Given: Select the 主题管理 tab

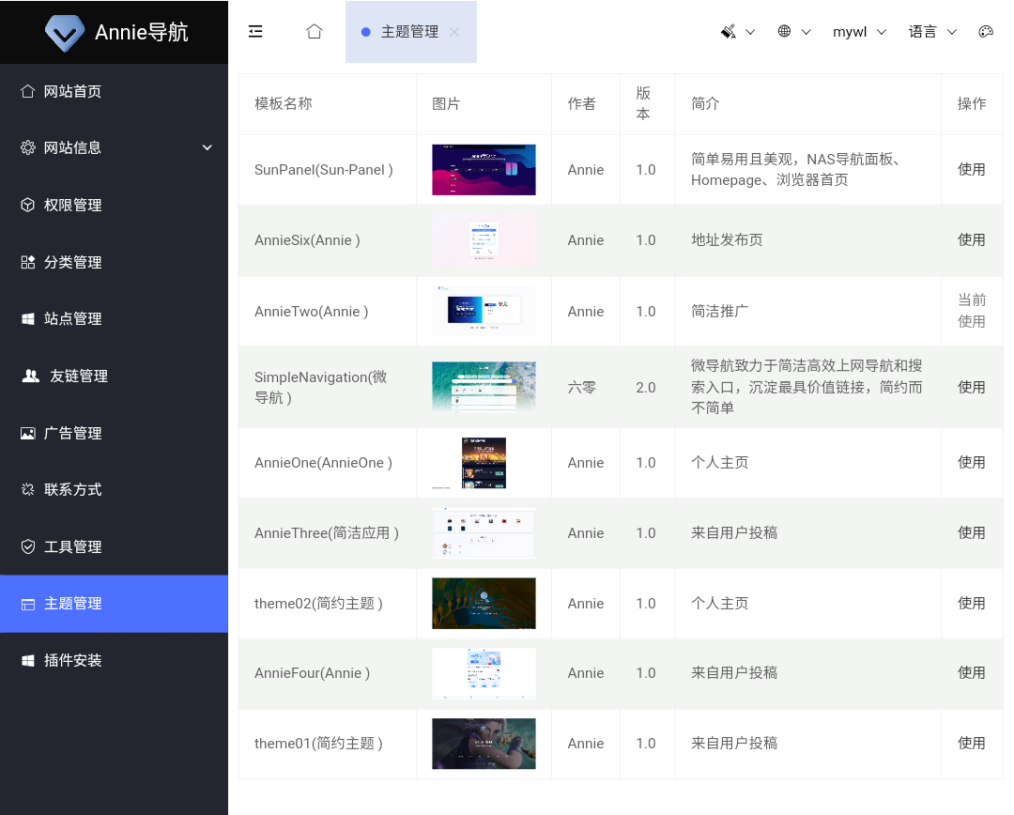Looking at the screenshot, I should tap(409, 32).
